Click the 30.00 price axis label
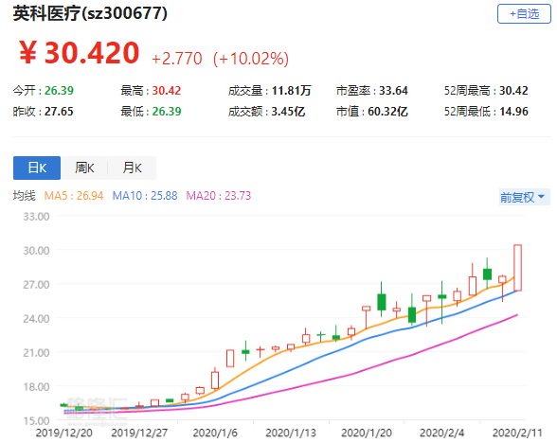557x442 pixels. (x=36, y=251)
